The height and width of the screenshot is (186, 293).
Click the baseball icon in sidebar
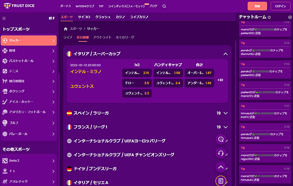tap(5, 51)
